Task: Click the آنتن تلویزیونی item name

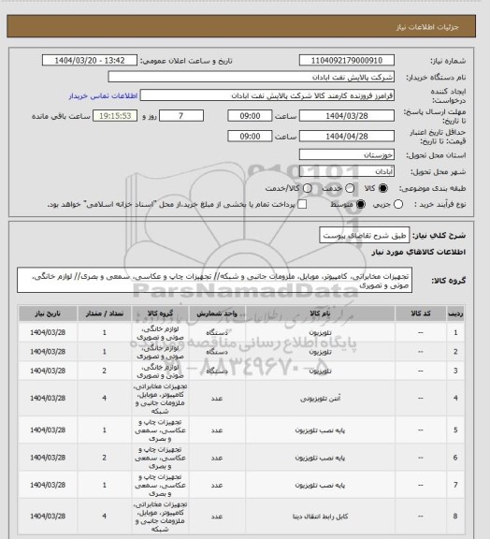Action: [320, 399]
